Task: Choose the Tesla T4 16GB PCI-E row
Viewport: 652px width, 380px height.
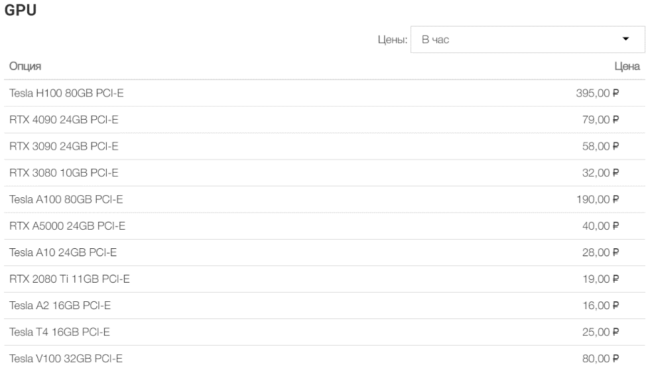Action: [62, 332]
